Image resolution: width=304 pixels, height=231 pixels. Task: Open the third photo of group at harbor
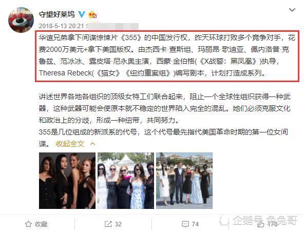click(x=184, y=181)
